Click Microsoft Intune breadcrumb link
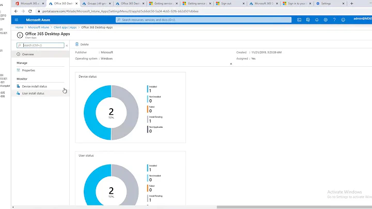Viewport: 372px width, 209px height. 38,27
